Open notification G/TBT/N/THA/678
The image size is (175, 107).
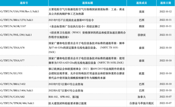(12, 48)
